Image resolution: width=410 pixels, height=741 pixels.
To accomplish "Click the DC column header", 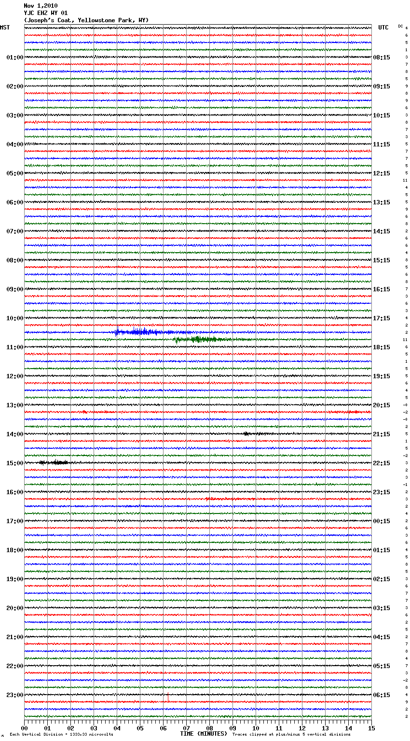I will click(400, 26).
